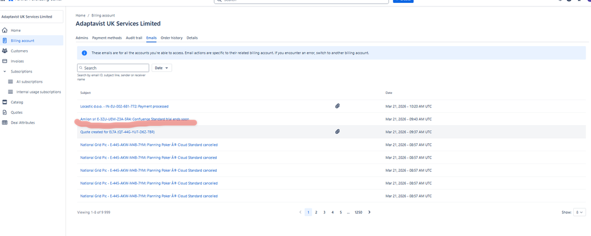Viewport: 591px width, 236px height.
Task: Jump to page 1250 of emails
Action: [x=358, y=212]
